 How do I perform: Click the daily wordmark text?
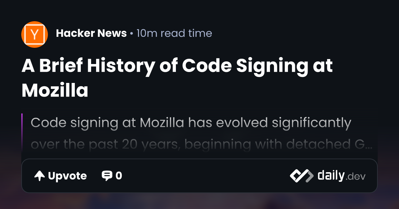point(331,175)
